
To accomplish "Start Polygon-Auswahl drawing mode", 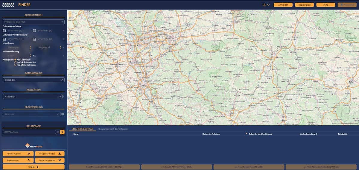I will click(x=18, y=154).
